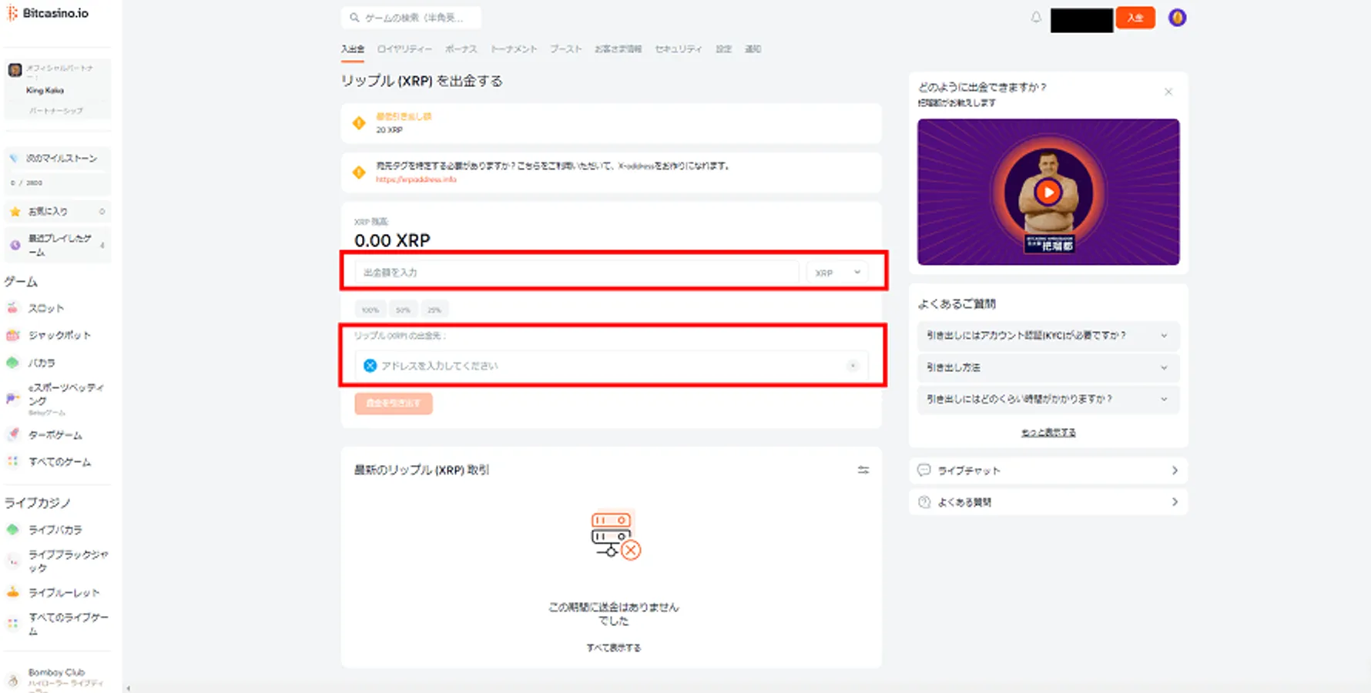Click the warning icon beside the X-address notice
This screenshot has height=693, width=1371.
coord(359,172)
